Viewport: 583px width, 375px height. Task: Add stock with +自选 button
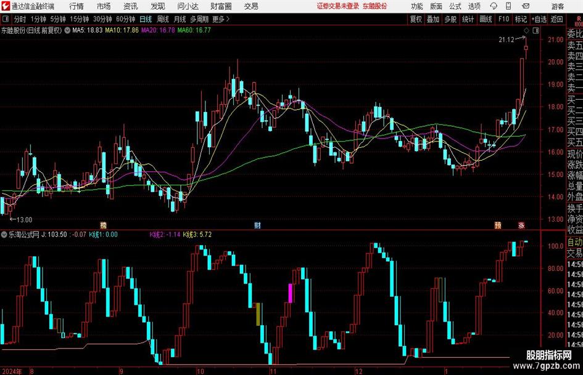pyautogui.click(x=539, y=19)
